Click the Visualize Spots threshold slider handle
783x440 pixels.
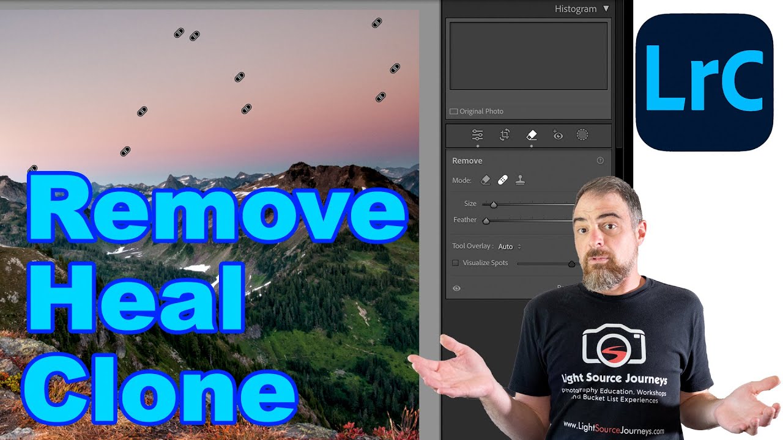coord(572,264)
